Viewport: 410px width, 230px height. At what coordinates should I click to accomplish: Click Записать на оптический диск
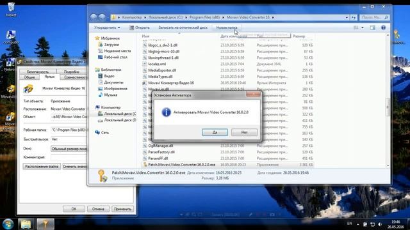click(x=183, y=27)
